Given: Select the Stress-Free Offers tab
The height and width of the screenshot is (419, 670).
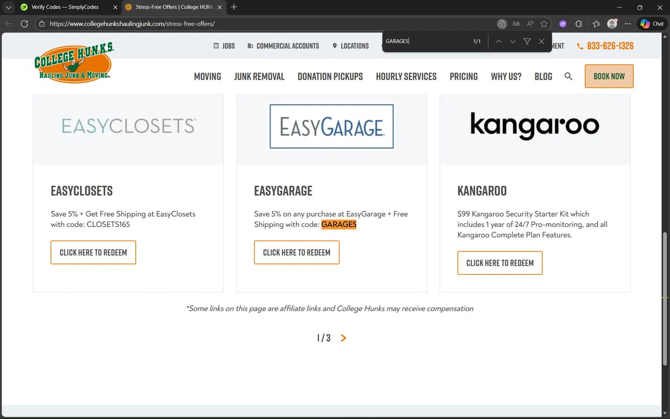Looking at the screenshot, I should pyautogui.click(x=174, y=7).
